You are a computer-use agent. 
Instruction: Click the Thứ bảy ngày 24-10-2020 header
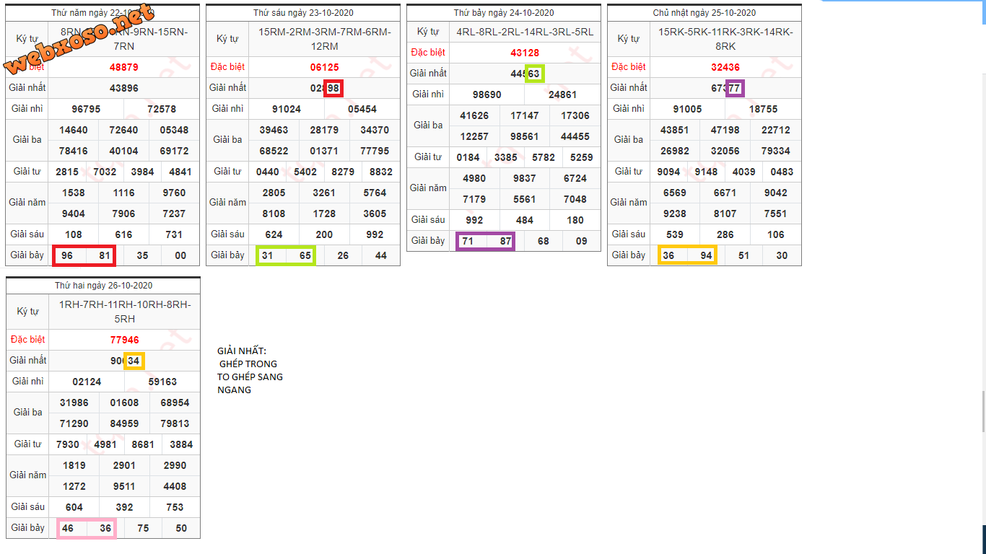point(504,13)
